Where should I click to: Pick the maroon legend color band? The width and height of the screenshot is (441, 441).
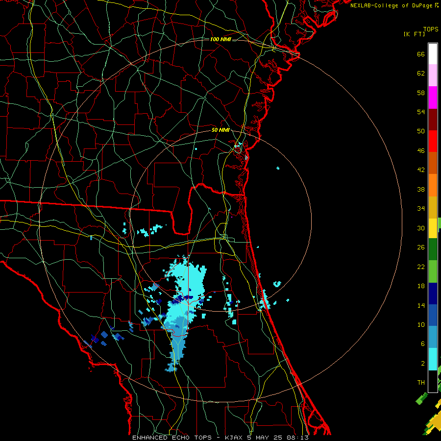click(x=433, y=120)
